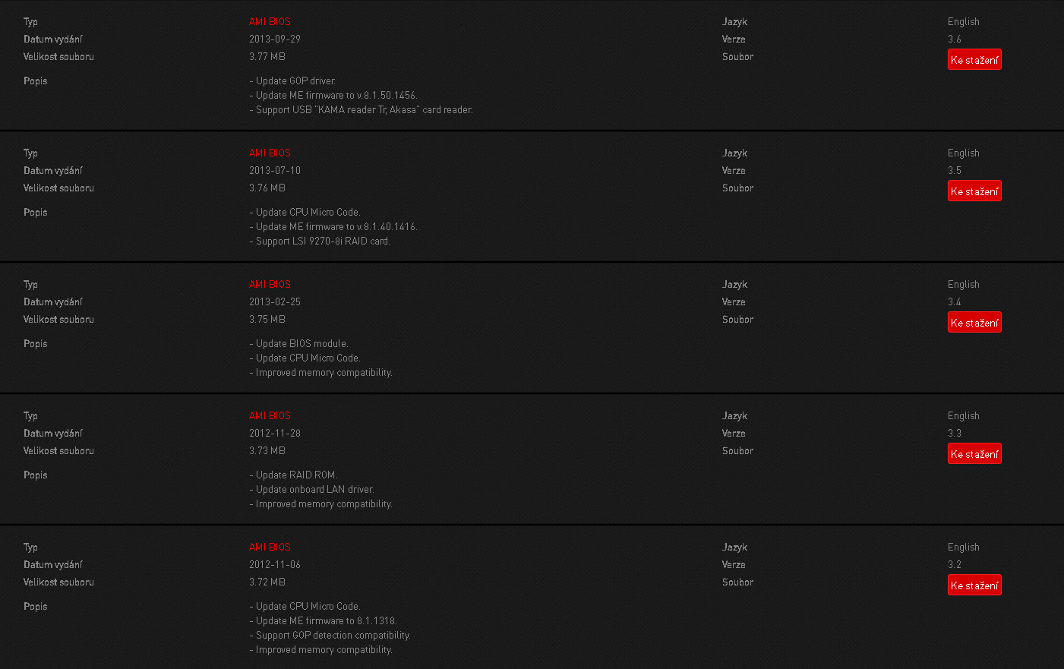Select AMI BIOS link released 2012-11-28
The image size is (1064, 669).
click(x=270, y=416)
